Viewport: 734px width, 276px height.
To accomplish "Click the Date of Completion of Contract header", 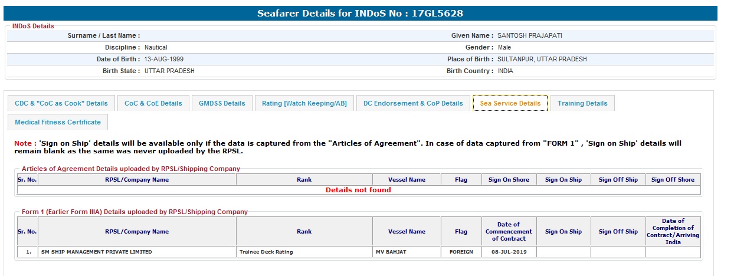I will point(673,231).
